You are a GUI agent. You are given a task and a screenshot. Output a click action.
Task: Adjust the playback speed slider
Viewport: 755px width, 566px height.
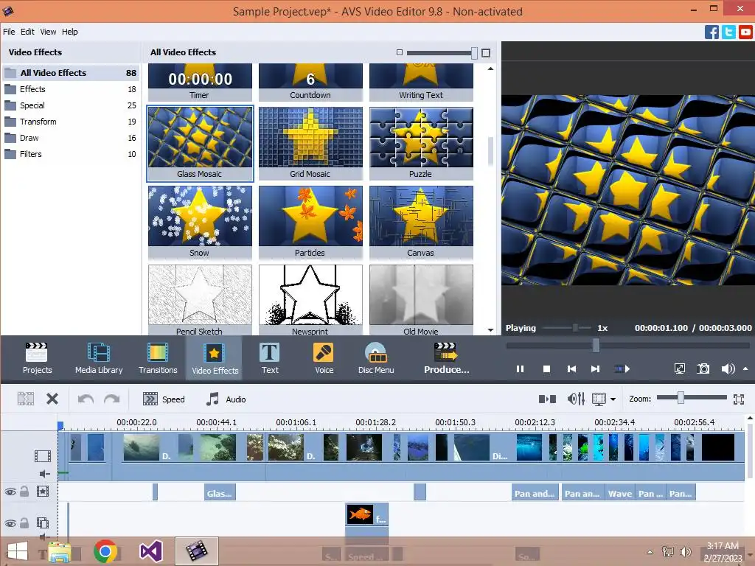click(575, 328)
